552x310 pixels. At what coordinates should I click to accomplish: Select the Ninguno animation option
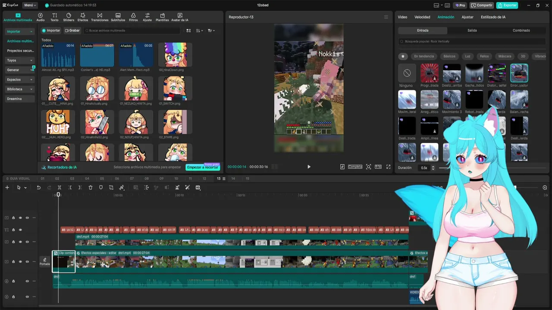[x=407, y=73]
